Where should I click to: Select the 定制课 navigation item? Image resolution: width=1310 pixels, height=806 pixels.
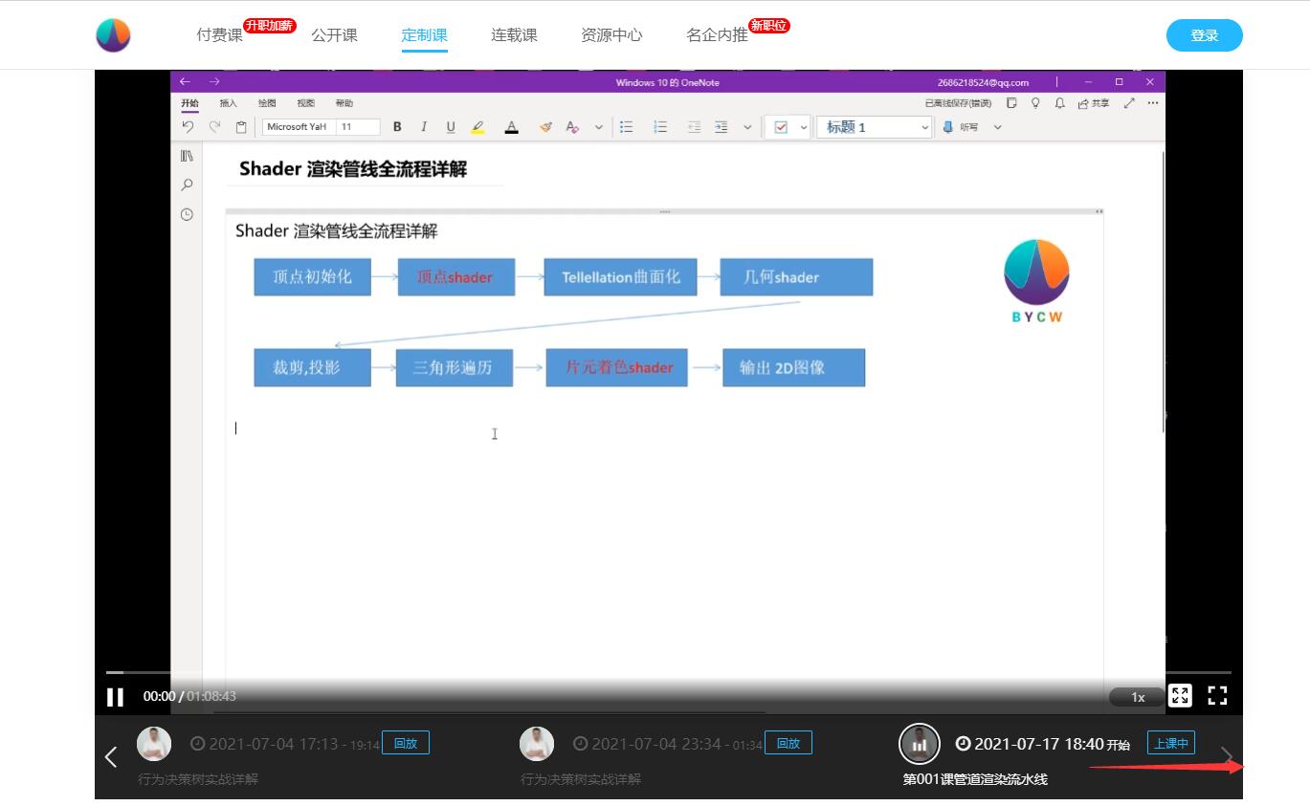click(x=425, y=35)
